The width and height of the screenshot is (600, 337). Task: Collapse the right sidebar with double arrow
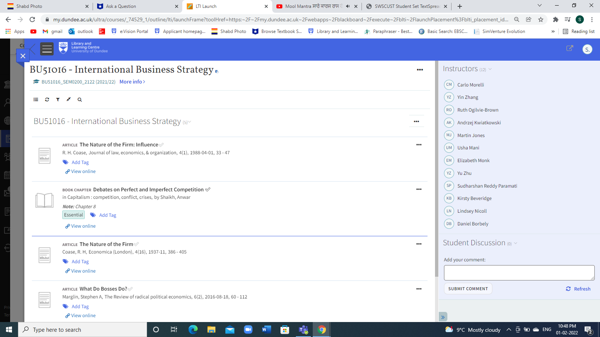[x=443, y=317]
